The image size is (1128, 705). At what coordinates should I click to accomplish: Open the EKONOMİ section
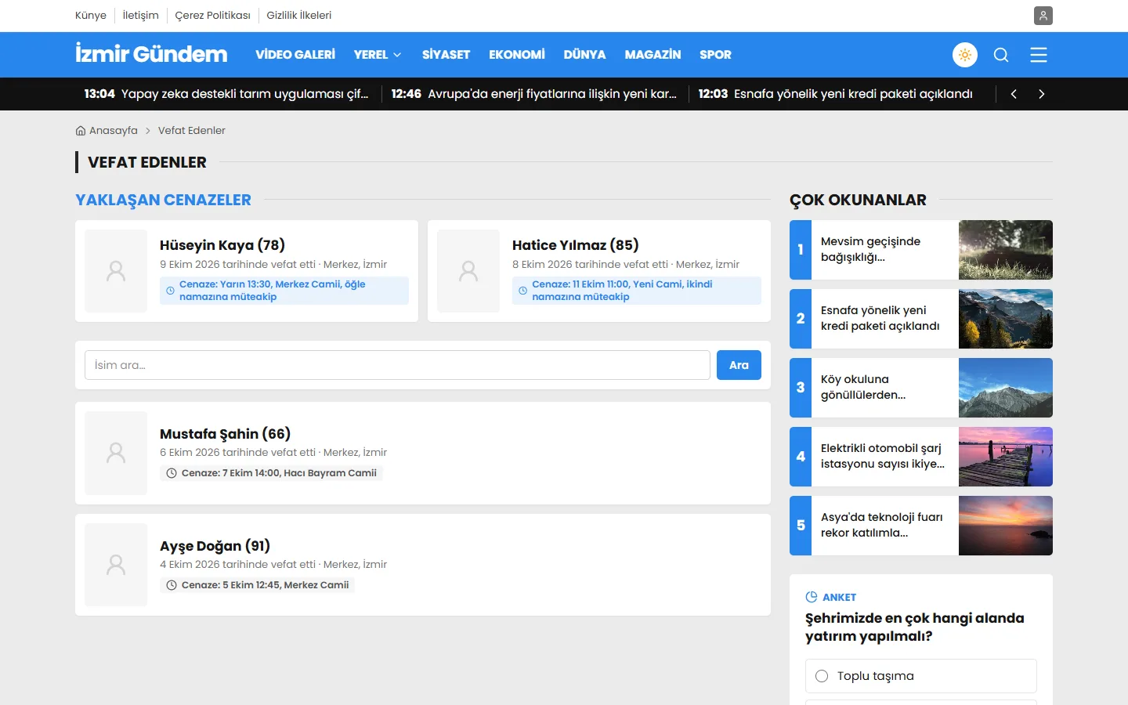click(x=517, y=55)
